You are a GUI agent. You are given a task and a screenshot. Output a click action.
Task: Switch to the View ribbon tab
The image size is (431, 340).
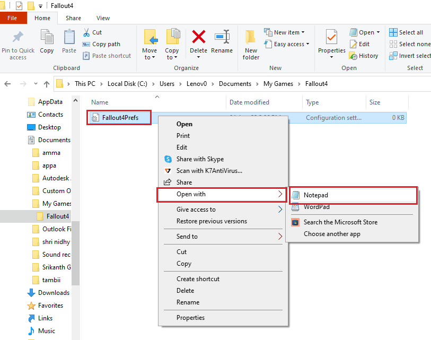click(103, 18)
